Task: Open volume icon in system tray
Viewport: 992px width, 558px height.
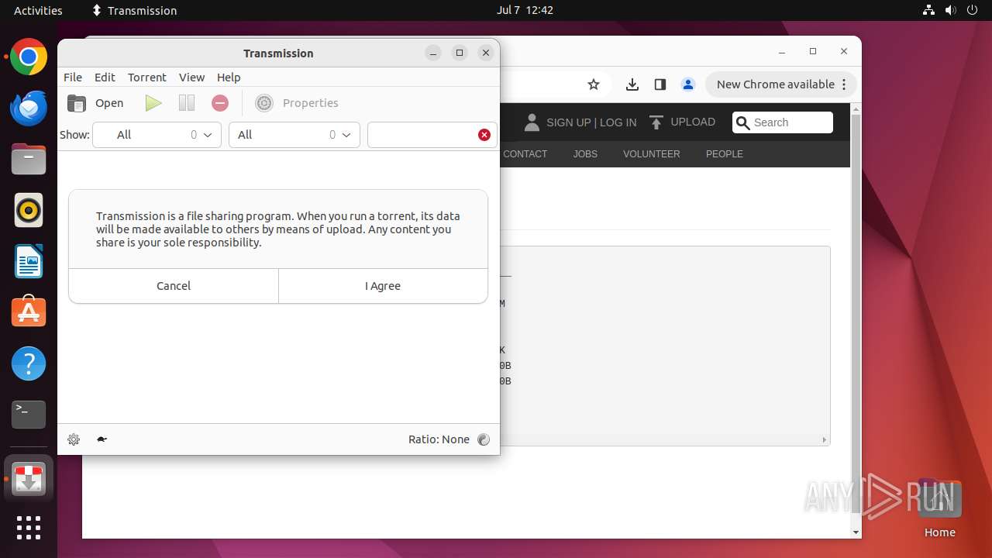Action: [x=949, y=10]
